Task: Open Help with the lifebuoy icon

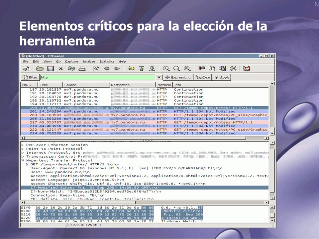Action: pyautogui.click(x=246, y=69)
